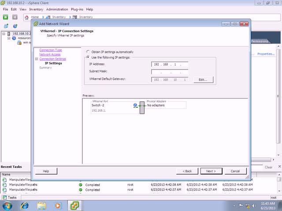Go to Network Access wizard step
The image size is (282, 211).
[x=50, y=55]
